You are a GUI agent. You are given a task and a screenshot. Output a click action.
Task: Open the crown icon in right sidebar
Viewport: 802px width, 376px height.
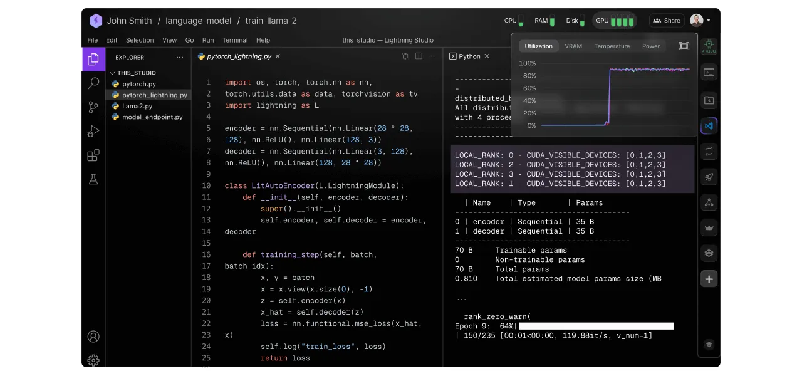(x=709, y=228)
